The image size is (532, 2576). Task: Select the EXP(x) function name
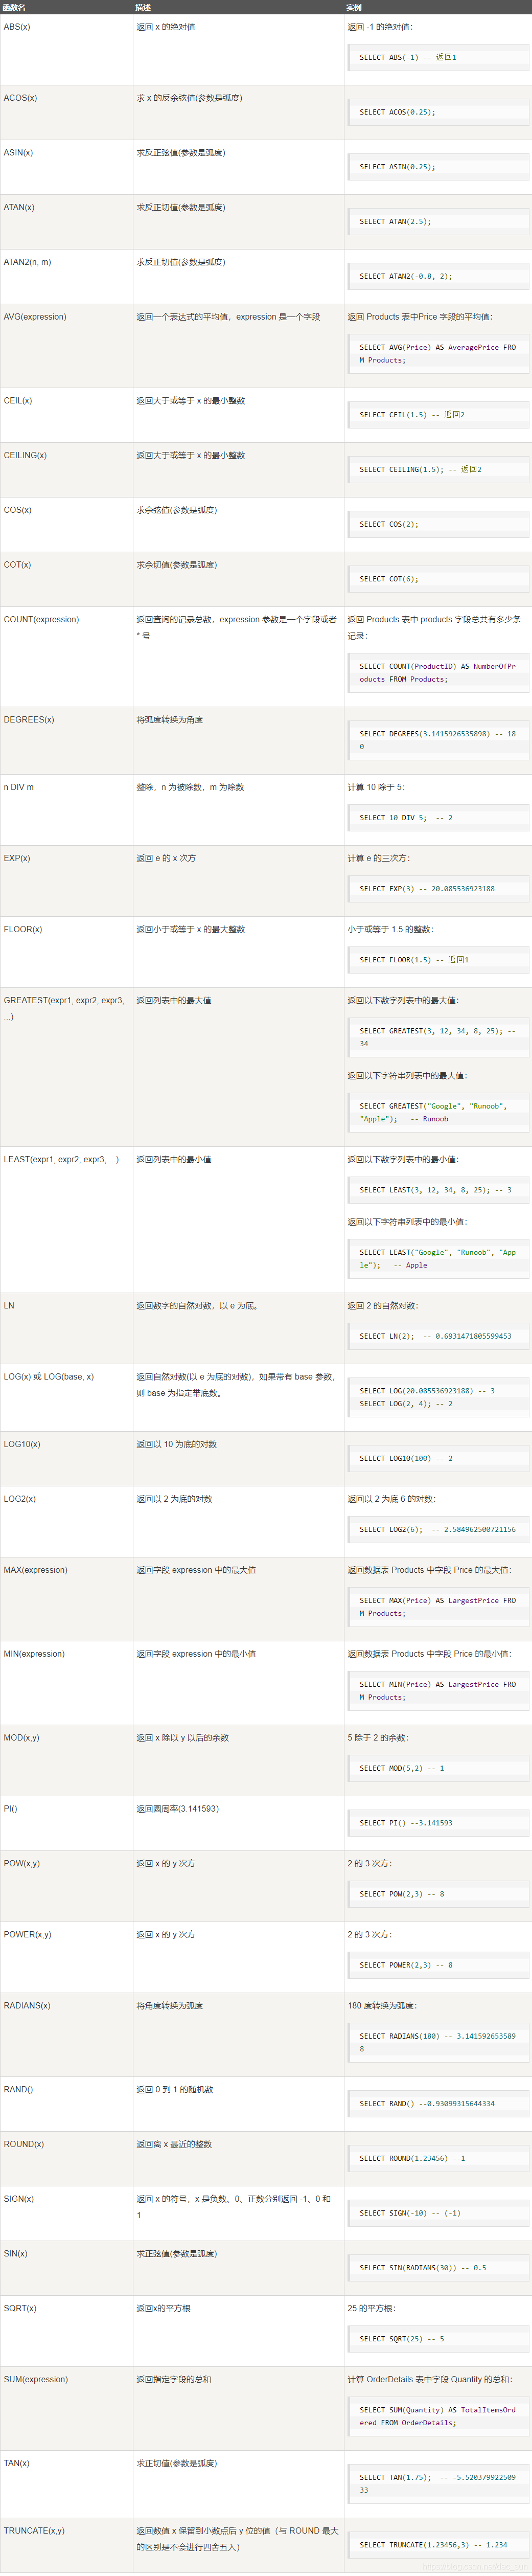click(17, 859)
